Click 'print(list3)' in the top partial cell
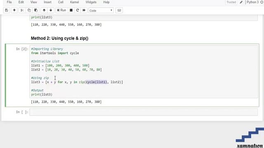Image resolution: width=264 pixels, height=148 pixels. 42,17
